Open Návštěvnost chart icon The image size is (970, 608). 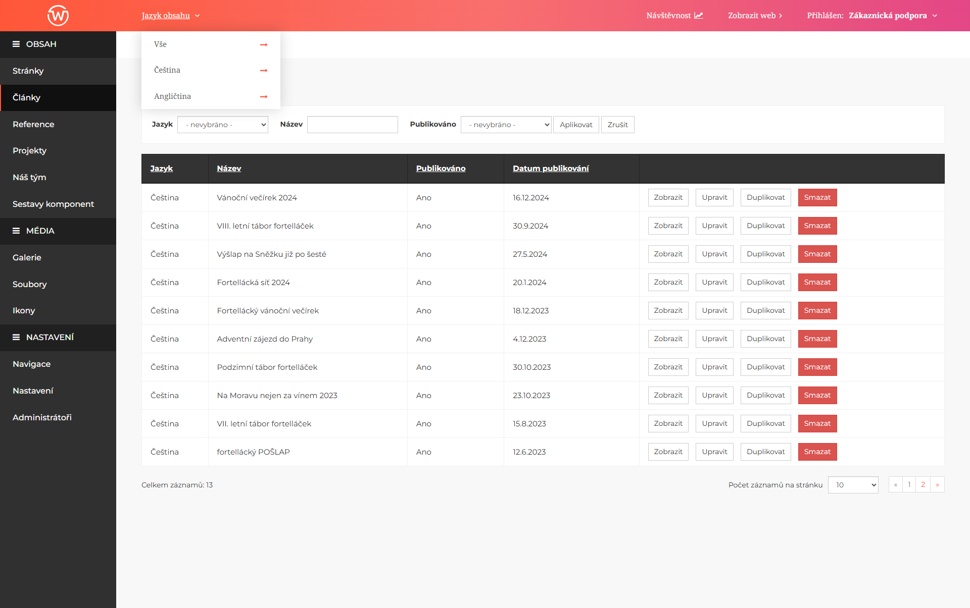(x=699, y=16)
